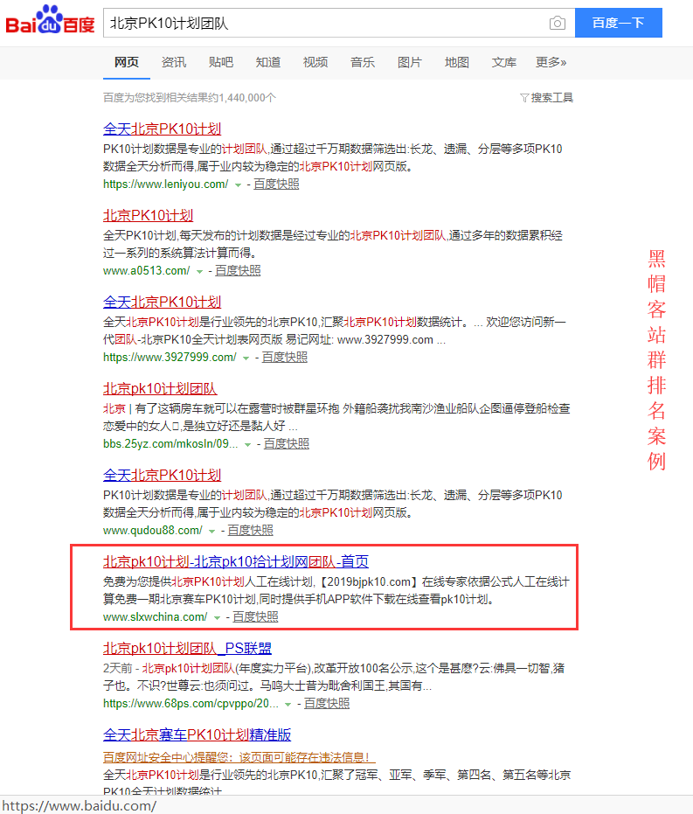The image size is (693, 814).
Task: Open 全天北京PK10计划 result from qudou88.com
Action: (x=163, y=476)
